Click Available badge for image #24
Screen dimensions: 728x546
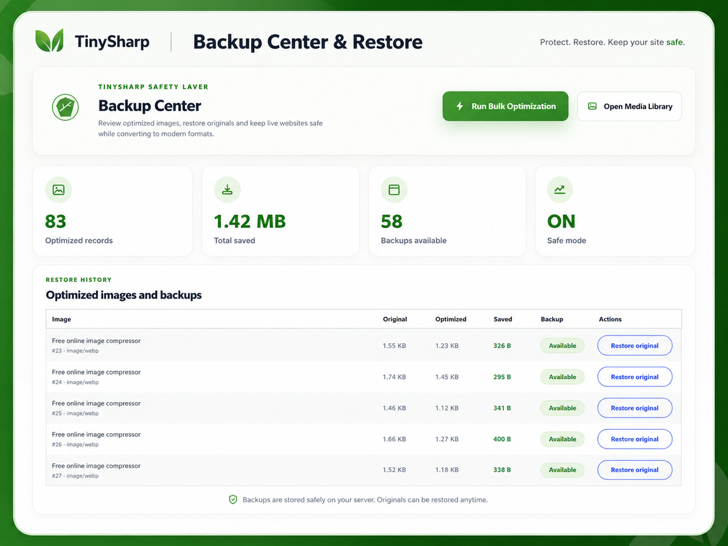coord(562,377)
